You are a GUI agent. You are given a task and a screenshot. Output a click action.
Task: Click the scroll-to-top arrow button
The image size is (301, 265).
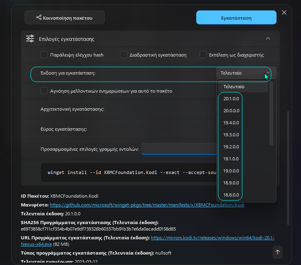(278, 252)
